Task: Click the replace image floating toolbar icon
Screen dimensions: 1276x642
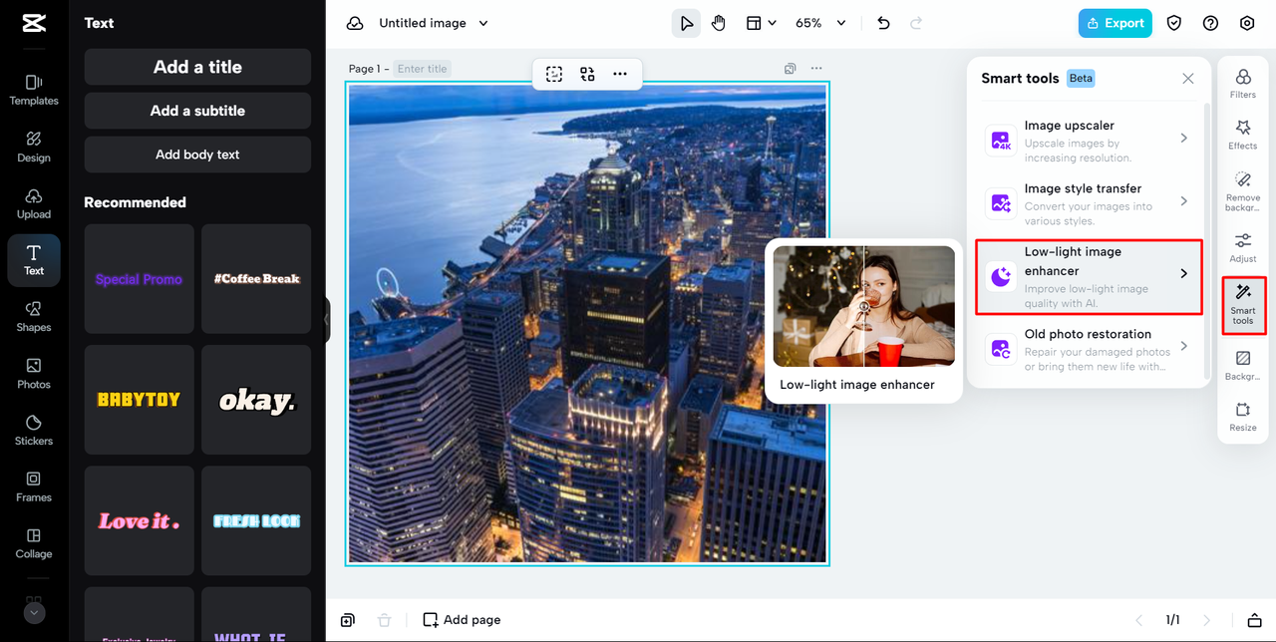Action: [587, 74]
